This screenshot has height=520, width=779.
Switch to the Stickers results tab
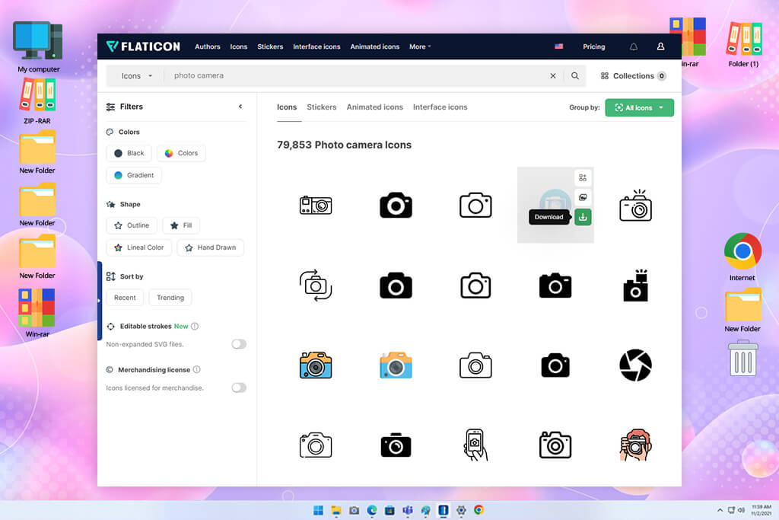322,107
